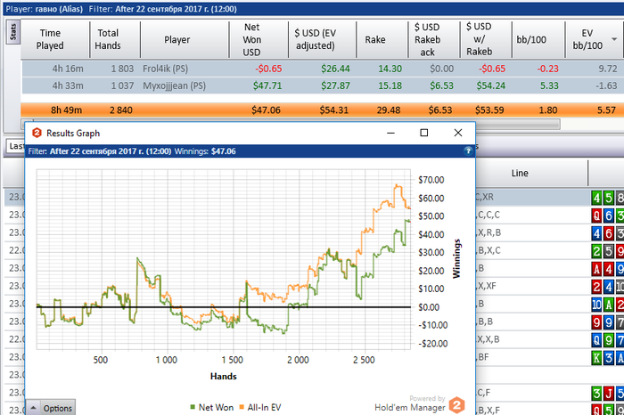Click green K card in BF row
Screen dimensions: 624x415
point(596,358)
